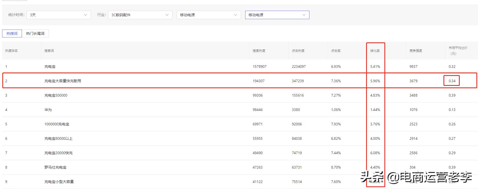Select conversion rate 1.44%
478x189 pixels.
375,110
